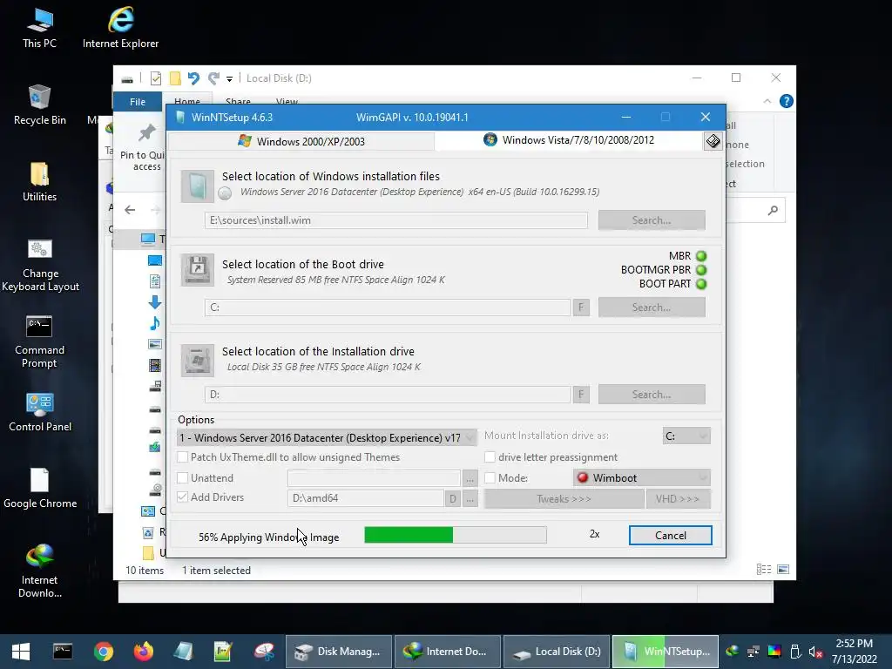
Task: Click Explorer help question mark icon
Action: (x=787, y=101)
